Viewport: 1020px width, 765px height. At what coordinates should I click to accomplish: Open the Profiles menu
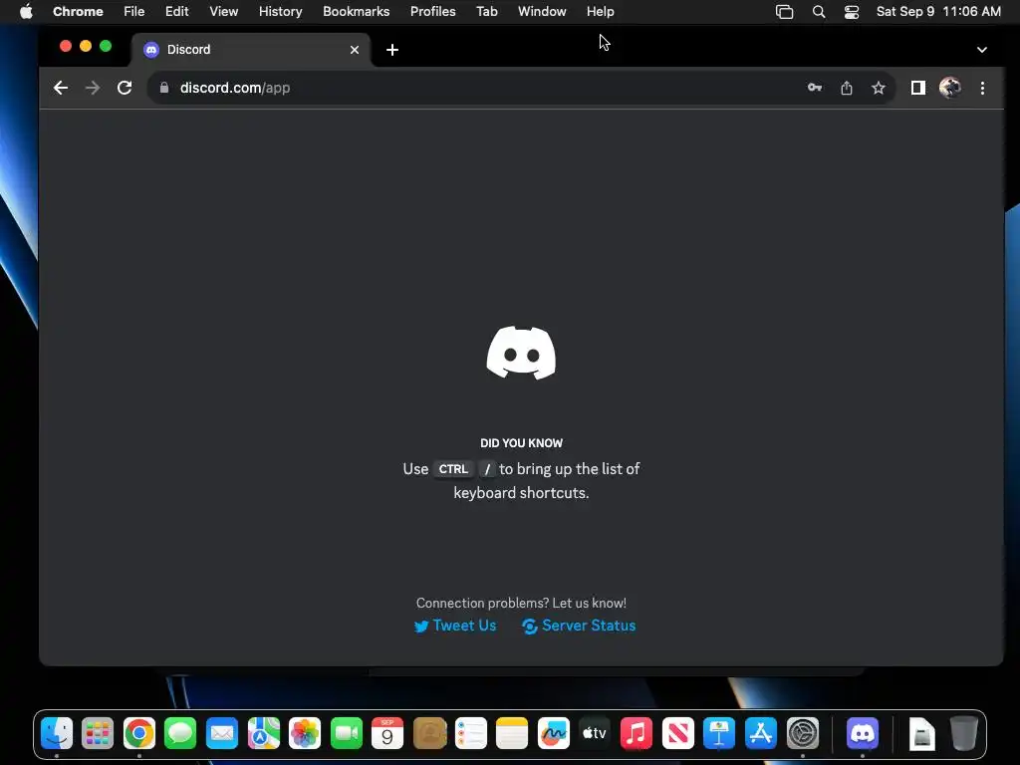pos(432,12)
